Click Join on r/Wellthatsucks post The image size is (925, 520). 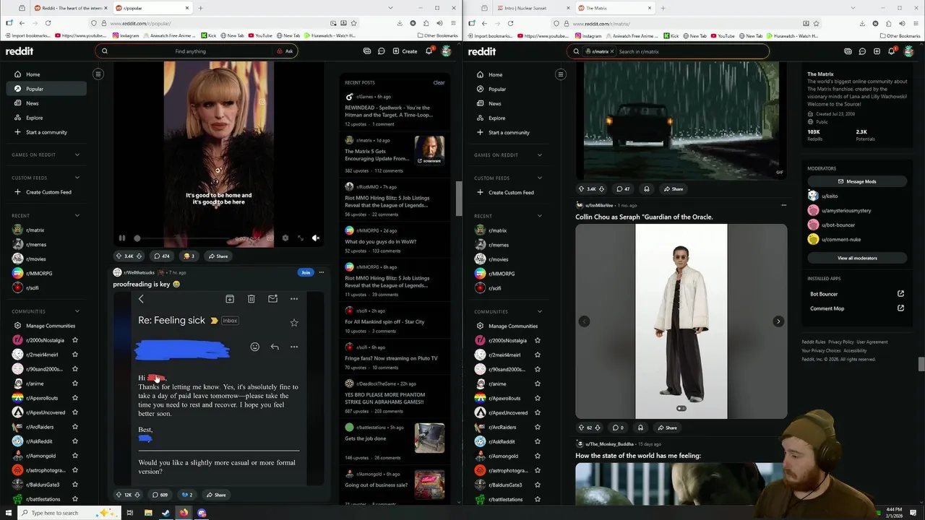pyautogui.click(x=306, y=272)
